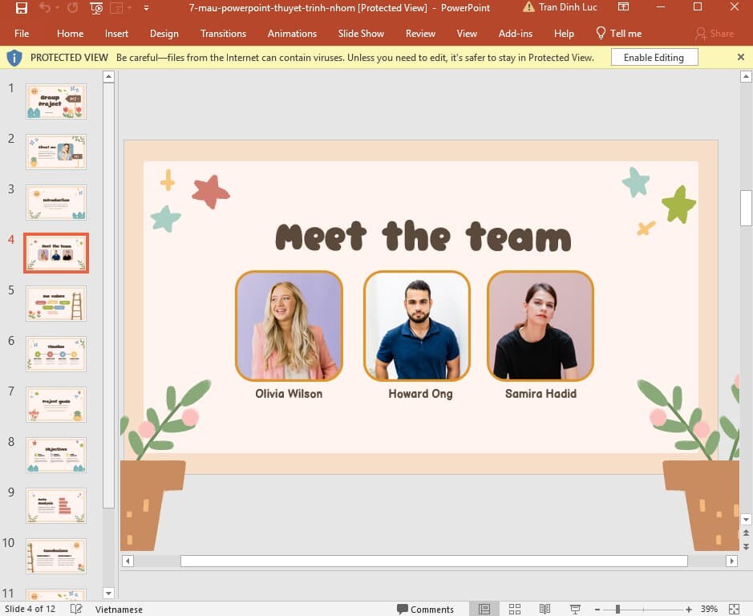Switch to Normal view in status bar

(x=484, y=609)
